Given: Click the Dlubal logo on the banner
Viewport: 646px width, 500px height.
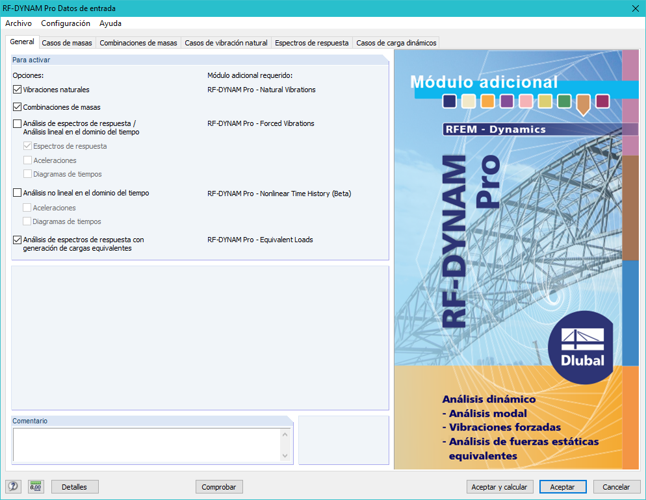Looking at the screenshot, I should tap(581, 348).
